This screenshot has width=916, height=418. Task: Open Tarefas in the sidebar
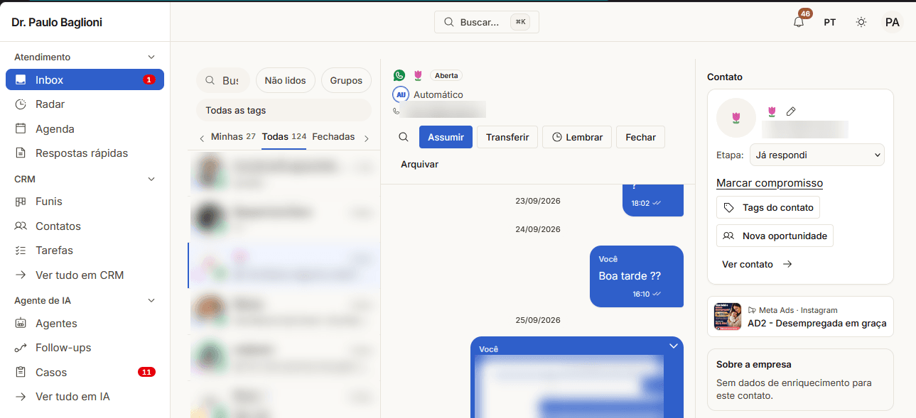85,251
